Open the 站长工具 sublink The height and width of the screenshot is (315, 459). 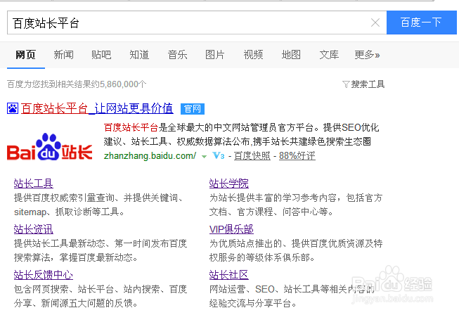33,184
